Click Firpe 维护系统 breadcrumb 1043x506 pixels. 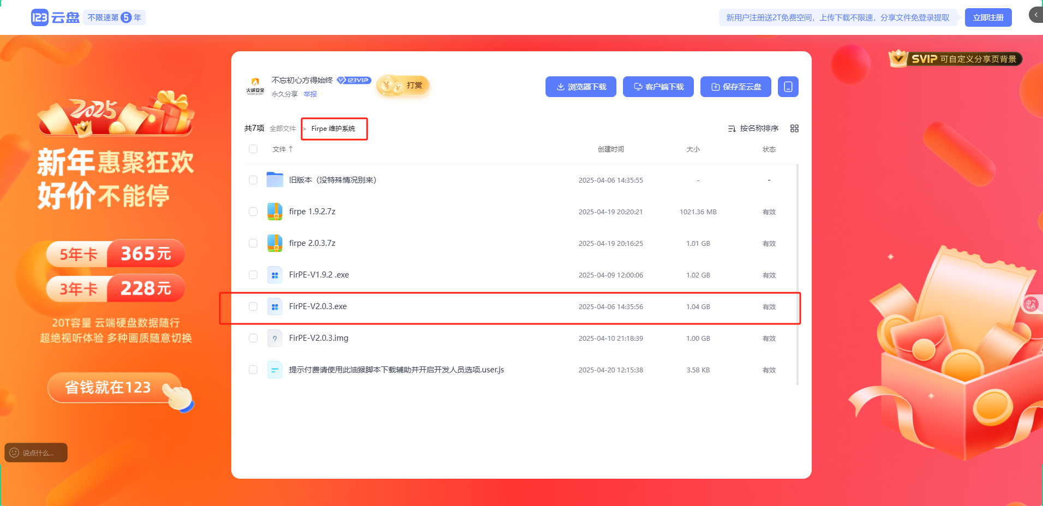click(333, 129)
